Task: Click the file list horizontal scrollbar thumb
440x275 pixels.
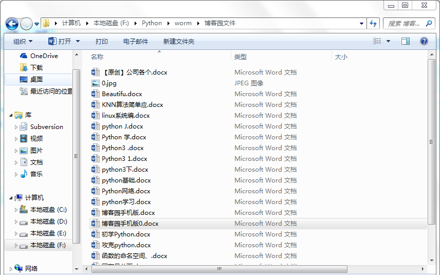Action: coord(219,269)
